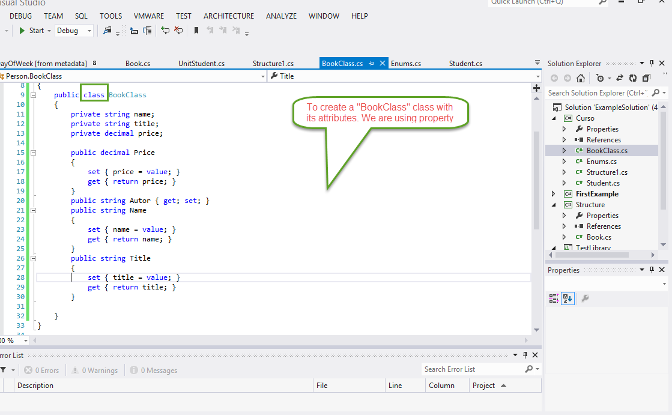Toggle the 0 Errors filter
The height and width of the screenshot is (415, 672).
click(x=41, y=371)
